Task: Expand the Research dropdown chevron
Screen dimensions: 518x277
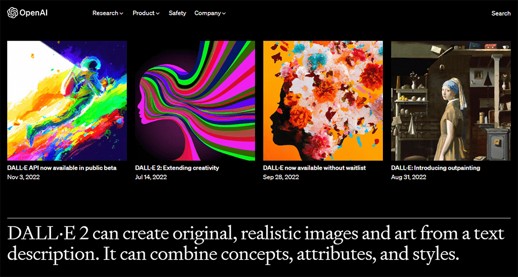Action: tap(121, 14)
